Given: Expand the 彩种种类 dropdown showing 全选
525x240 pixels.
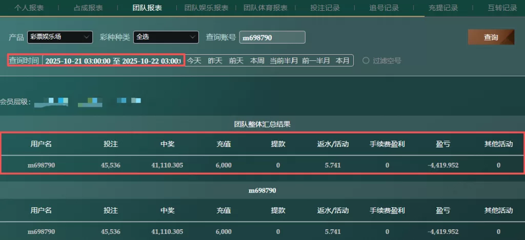Looking at the screenshot, I should 166,37.
